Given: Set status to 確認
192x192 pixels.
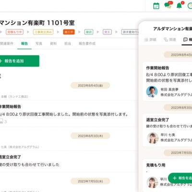Looking at the screenshot, I should 89,32.
